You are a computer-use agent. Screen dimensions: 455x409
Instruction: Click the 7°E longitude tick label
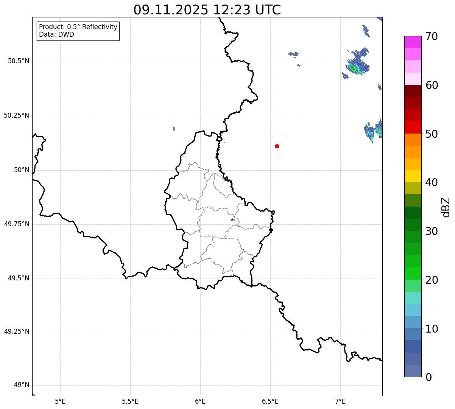point(340,401)
